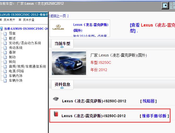Click the 全屏菜单 label at top right

tap(172, 5)
